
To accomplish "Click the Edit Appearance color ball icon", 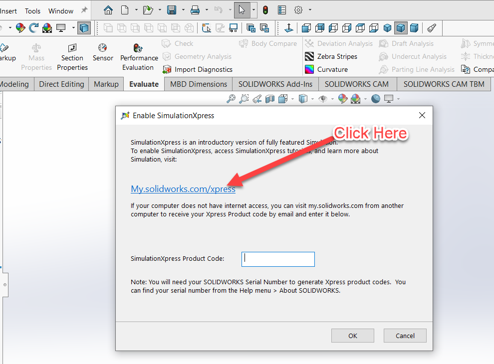I will tap(343, 99).
